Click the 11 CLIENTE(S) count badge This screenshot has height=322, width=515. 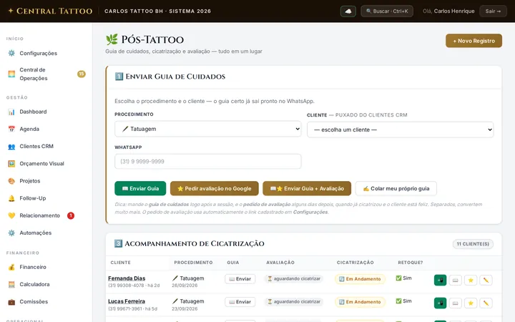click(x=473, y=244)
